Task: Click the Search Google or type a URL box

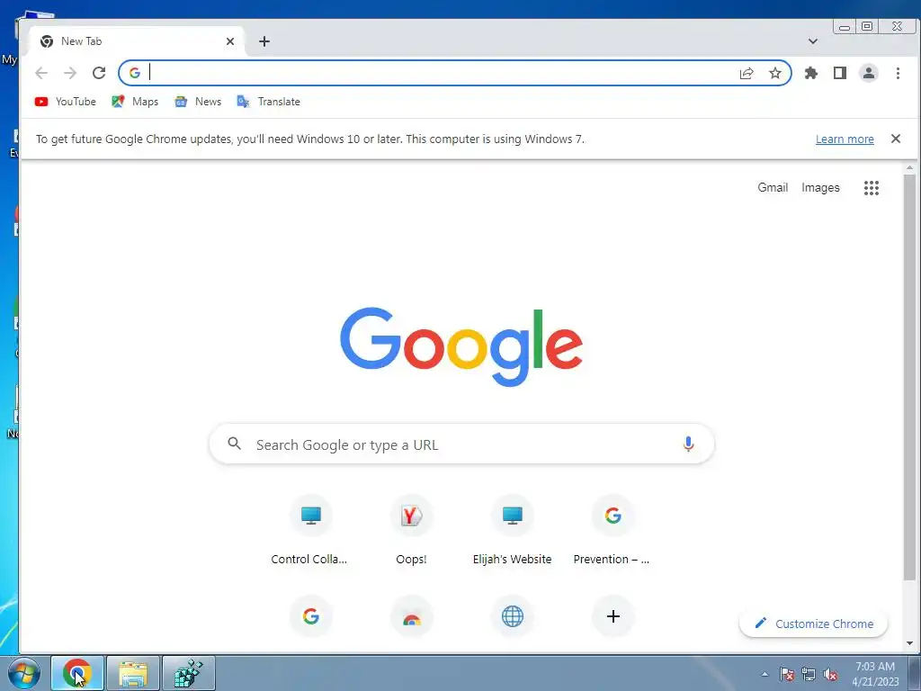Action: pyautogui.click(x=461, y=444)
